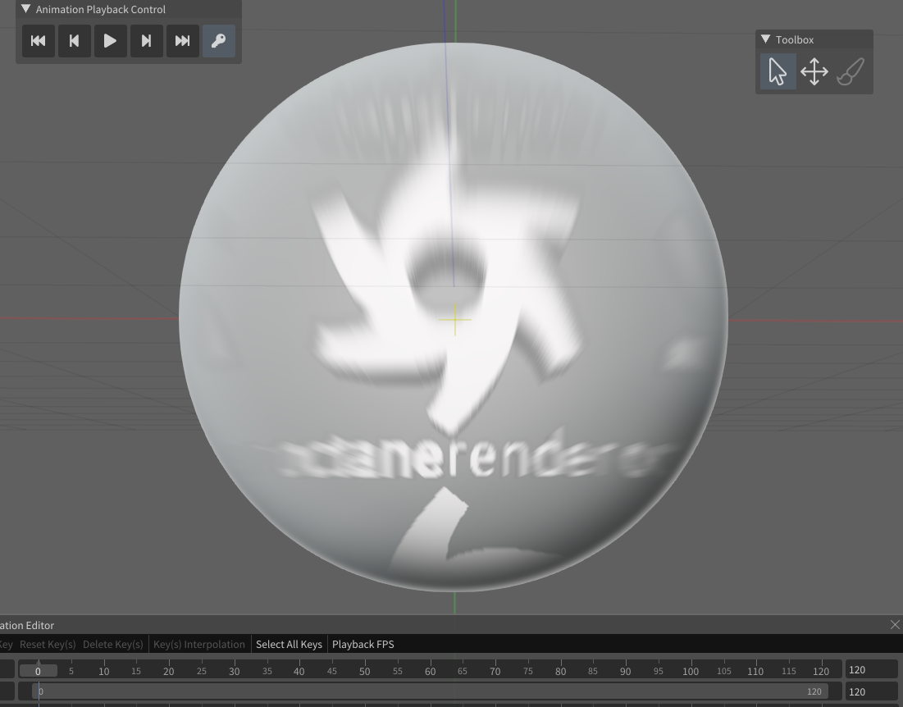Step back one frame

[75, 41]
